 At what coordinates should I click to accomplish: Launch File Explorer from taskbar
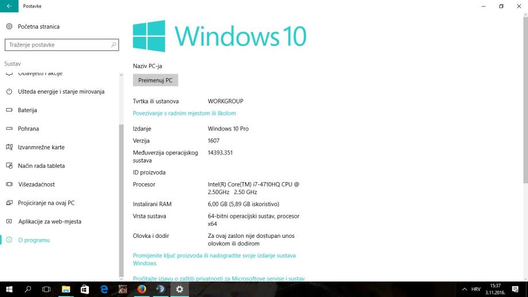click(65, 290)
